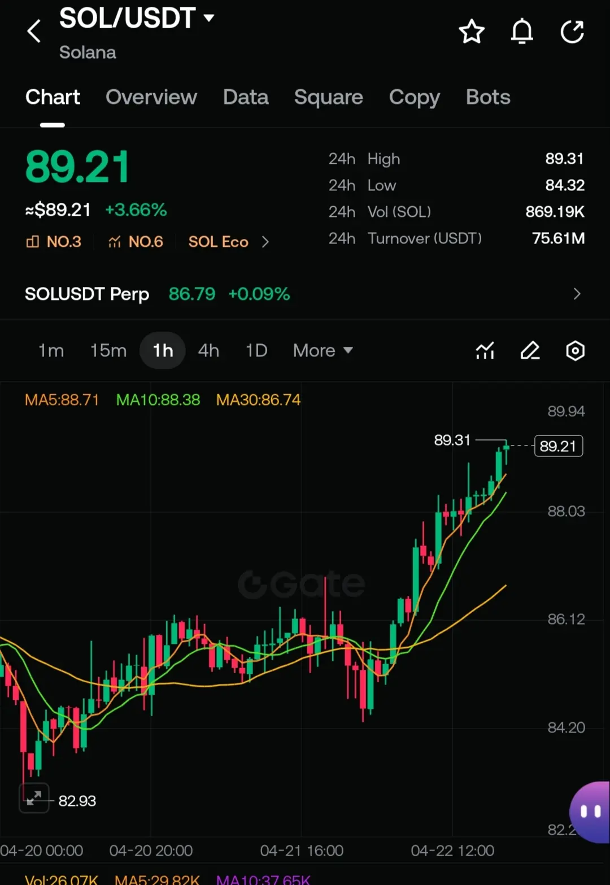Viewport: 610px width, 885px height.
Task: Tap the 04-22 12:00 time label
Action: [x=452, y=851]
